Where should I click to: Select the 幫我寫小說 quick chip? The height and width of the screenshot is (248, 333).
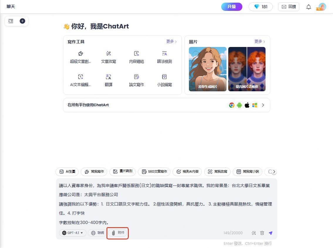[248, 172]
